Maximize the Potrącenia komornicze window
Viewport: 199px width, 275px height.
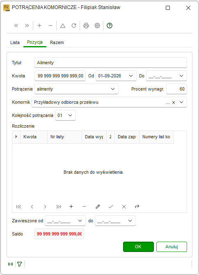click(x=168, y=8)
